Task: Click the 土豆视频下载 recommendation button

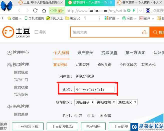Action: (28, 126)
